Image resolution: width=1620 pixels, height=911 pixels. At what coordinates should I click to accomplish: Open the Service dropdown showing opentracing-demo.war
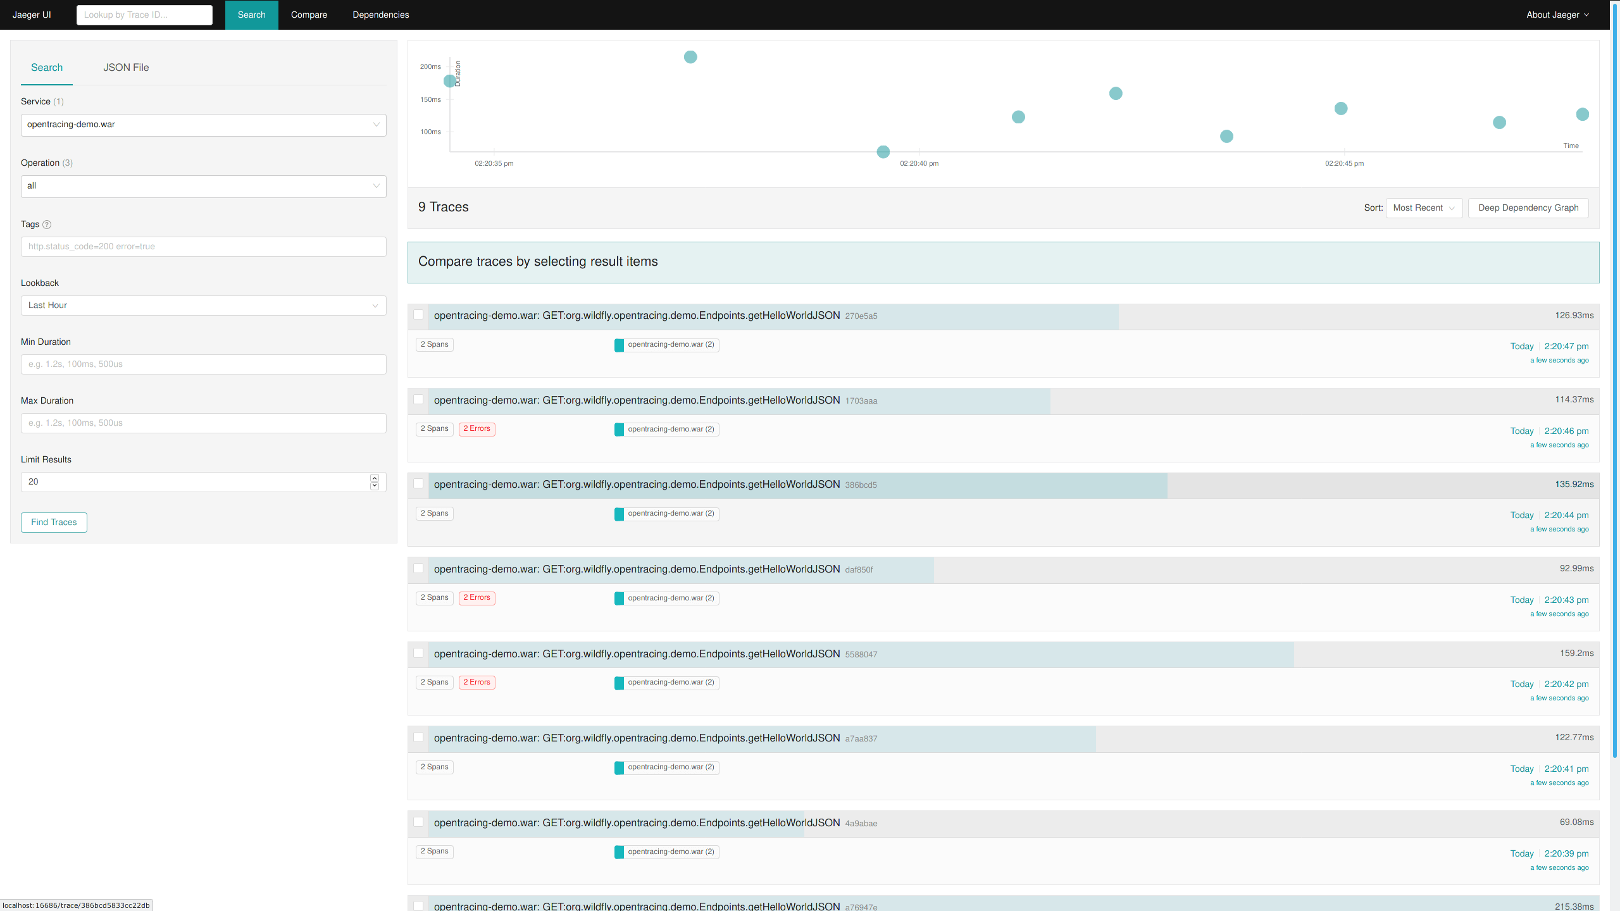[x=203, y=125]
